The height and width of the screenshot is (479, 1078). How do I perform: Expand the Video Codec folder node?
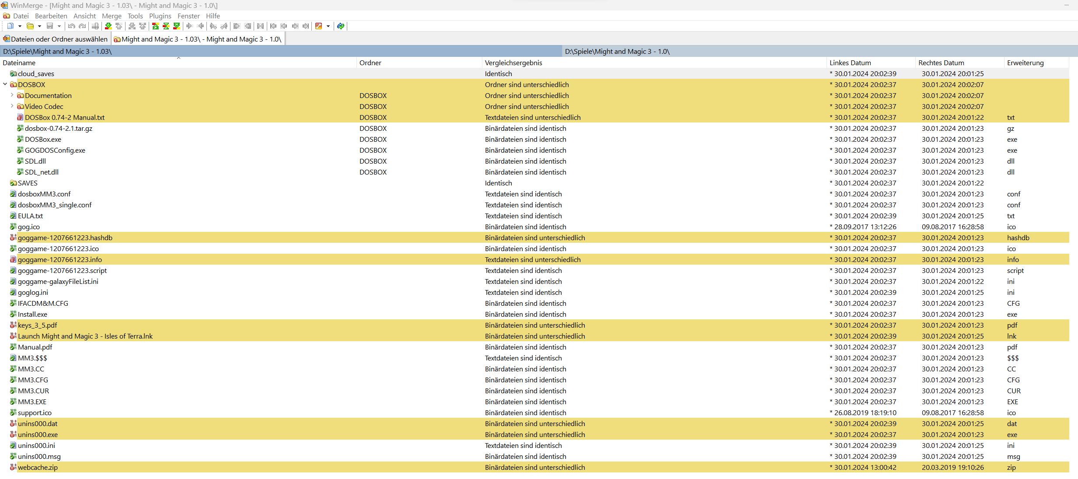click(x=12, y=106)
